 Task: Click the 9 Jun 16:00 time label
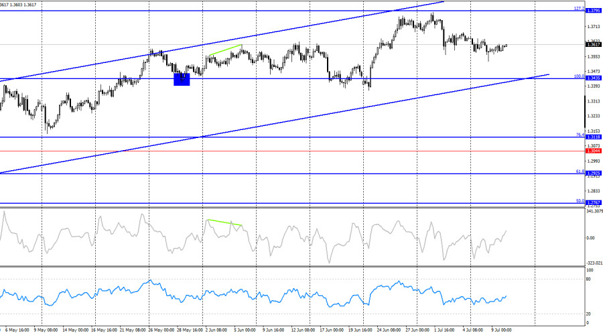coord(273,330)
